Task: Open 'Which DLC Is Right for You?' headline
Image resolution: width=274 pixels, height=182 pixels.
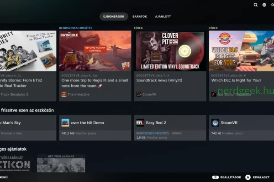Action: tap(236, 80)
